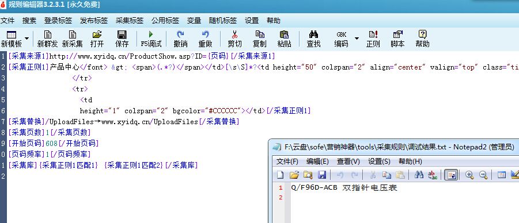The image size is (519, 223).
Task: Open Notepad2 查看(V) menu
Action: [x=348, y=162]
